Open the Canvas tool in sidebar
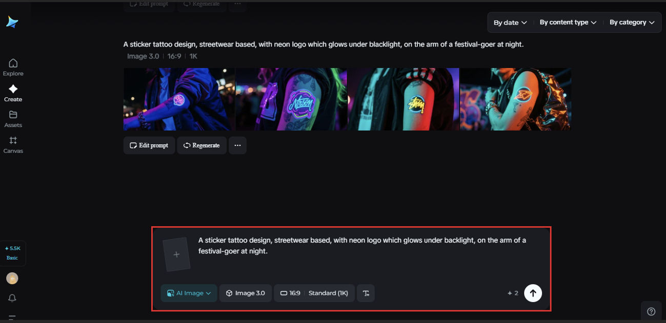The image size is (666, 323). (x=13, y=145)
